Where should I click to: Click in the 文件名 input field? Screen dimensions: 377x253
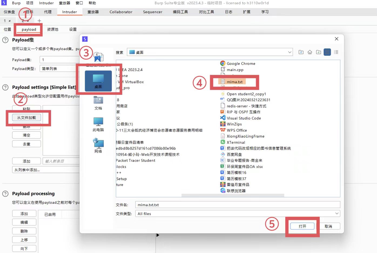tap(238, 205)
